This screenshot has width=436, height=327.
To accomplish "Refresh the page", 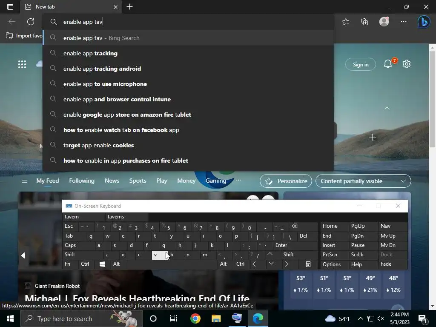I will [x=31, y=22].
